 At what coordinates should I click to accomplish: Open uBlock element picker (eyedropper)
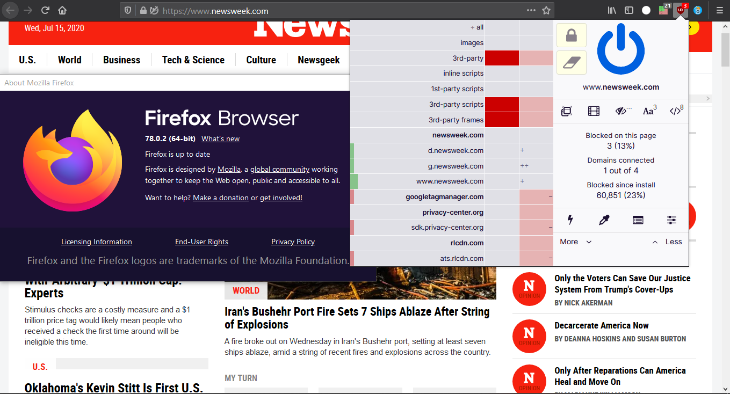(604, 220)
